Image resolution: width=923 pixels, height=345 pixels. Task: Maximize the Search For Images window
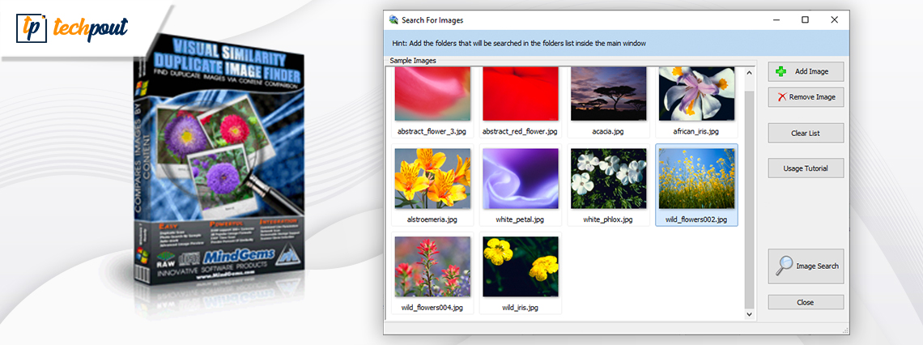tap(805, 19)
